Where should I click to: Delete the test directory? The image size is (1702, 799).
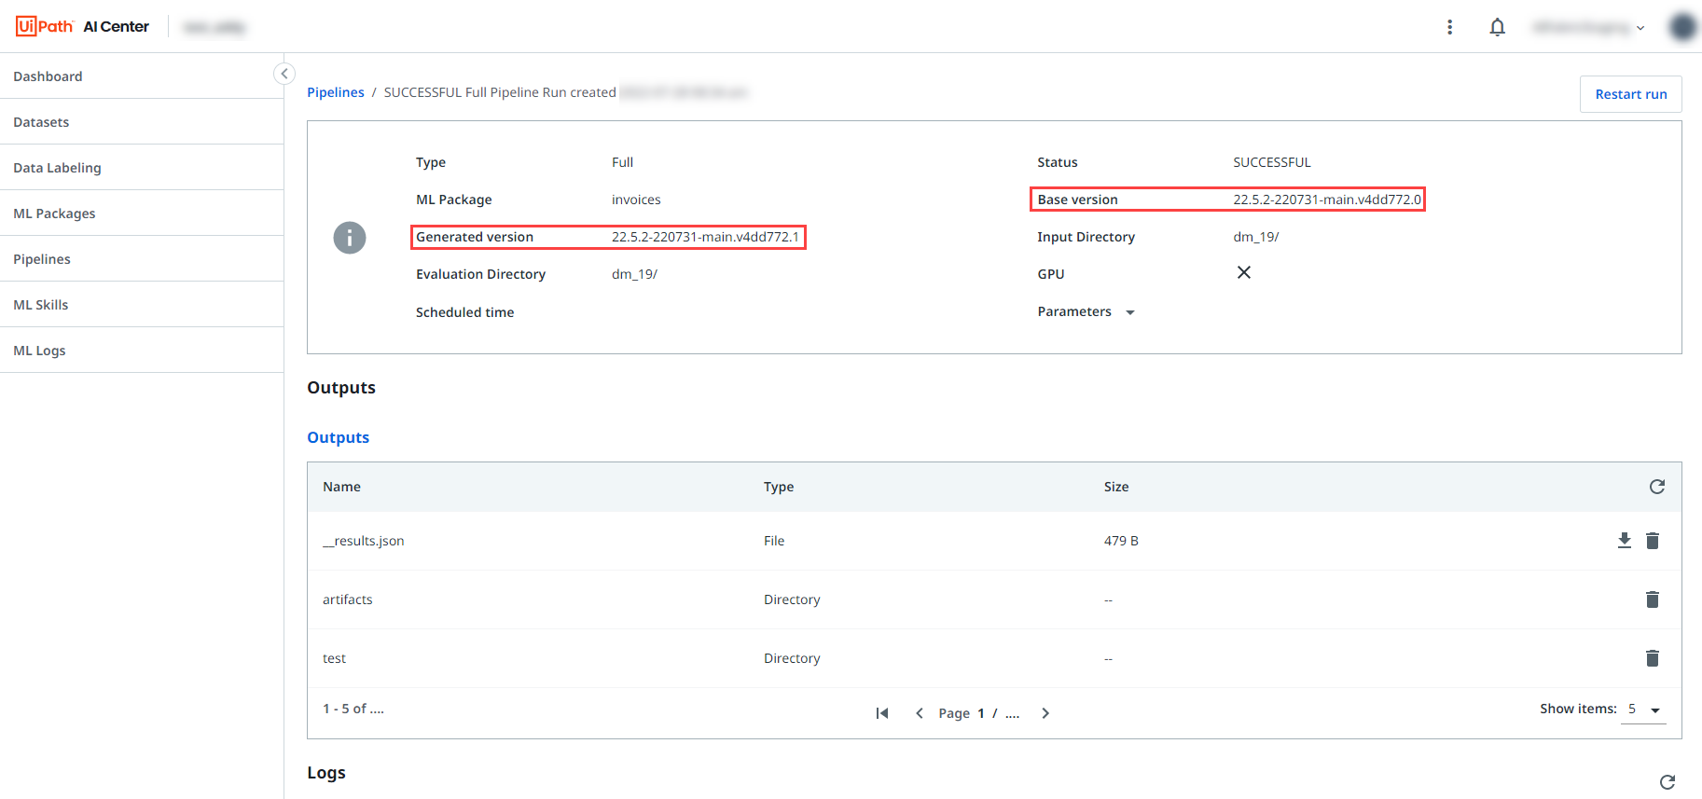[x=1653, y=658]
